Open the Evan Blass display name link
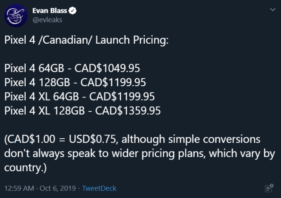This screenshot has height=198, width=281. pos(49,11)
